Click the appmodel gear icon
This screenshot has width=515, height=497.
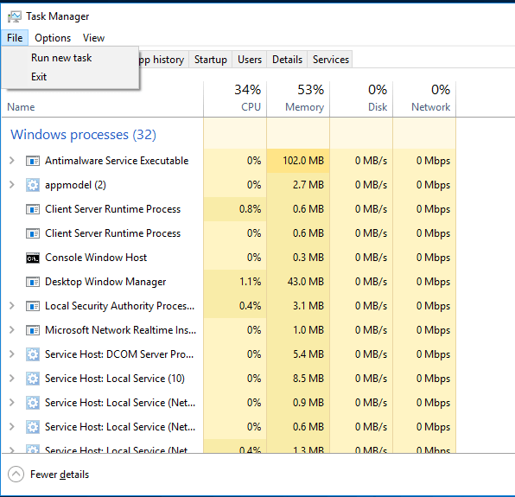click(33, 185)
